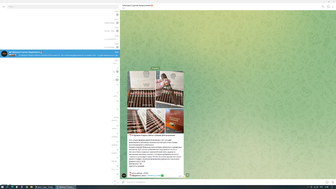Screen dimensions: 336x189
Task: Click the chat list search field
Action: pos(63,6)
